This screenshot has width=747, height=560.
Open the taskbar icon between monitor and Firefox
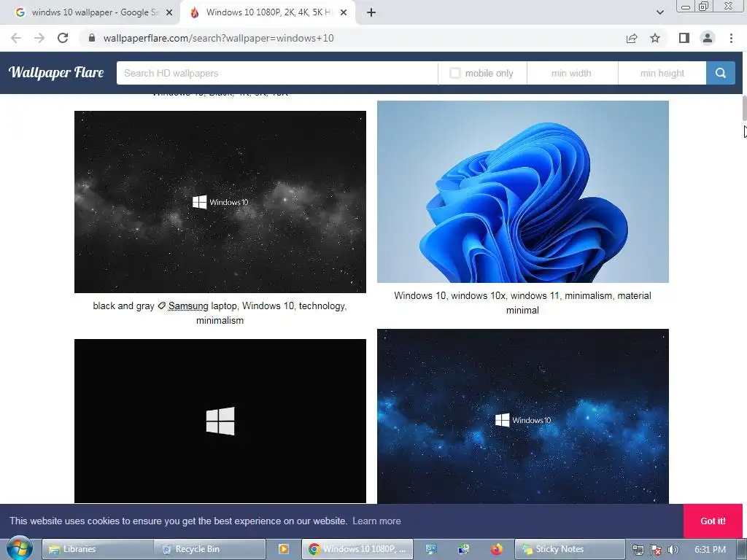(463, 549)
